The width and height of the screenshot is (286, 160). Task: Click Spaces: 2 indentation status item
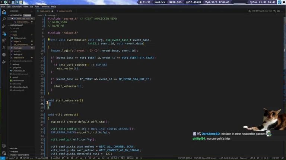click(244, 158)
